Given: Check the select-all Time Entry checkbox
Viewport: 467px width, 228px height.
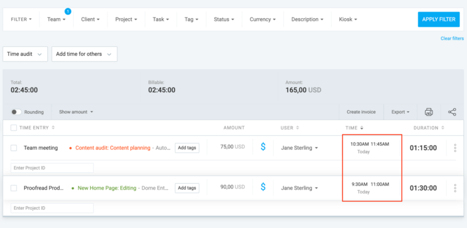Looking at the screenshot, I should click(x=14, y=128).
